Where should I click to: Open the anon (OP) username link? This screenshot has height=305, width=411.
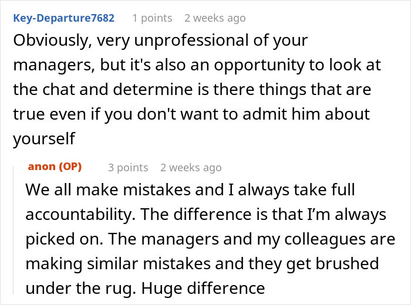coord(55,167)
